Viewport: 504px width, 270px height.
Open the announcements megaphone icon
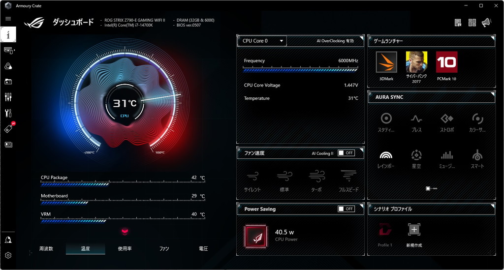(486, 23)
